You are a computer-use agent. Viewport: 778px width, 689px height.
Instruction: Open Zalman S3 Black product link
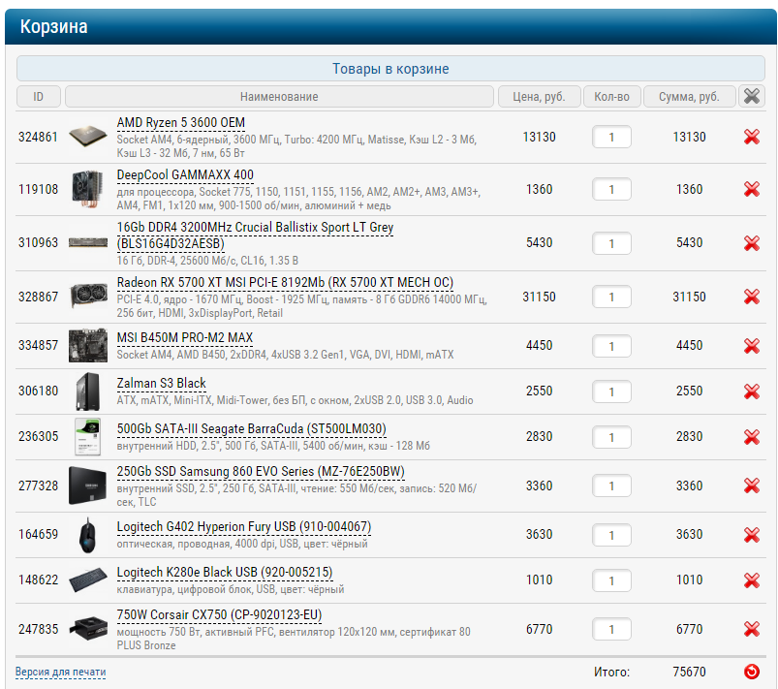click(161, 383)
